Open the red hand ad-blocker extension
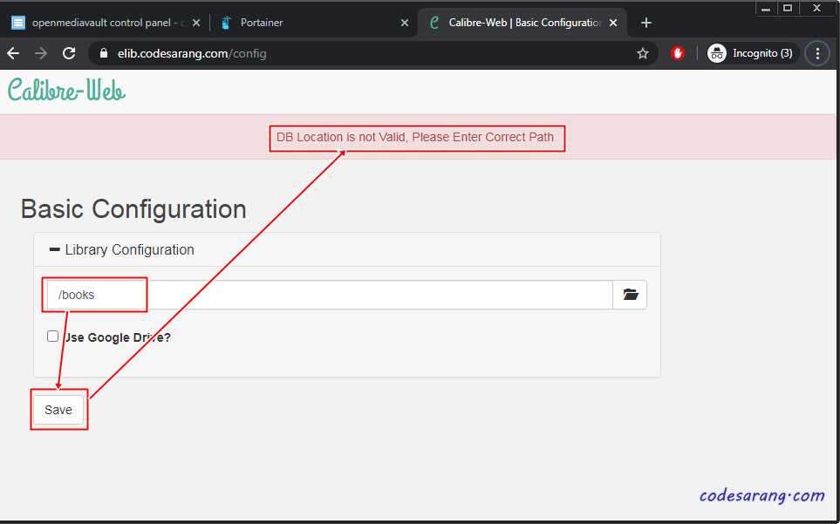 [x=678, y=53]
